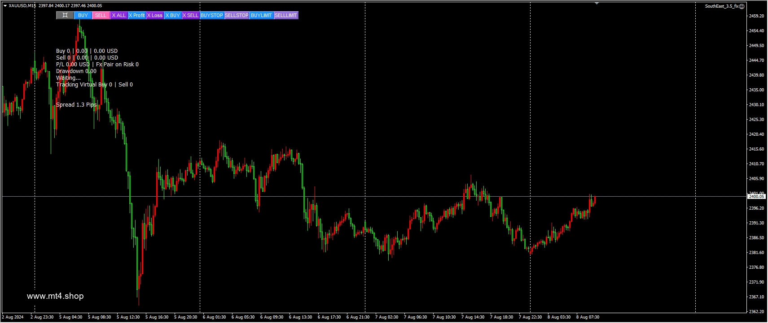
Task: Click X Loss to close losing trades
Action: (x=155, y=15)
